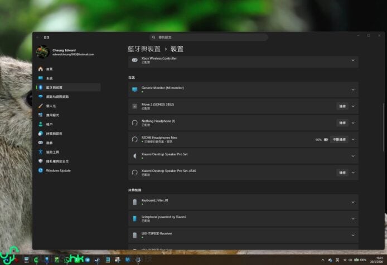Click the taskbar battery 100% indicator
The image size is (387, 265).
360,260
